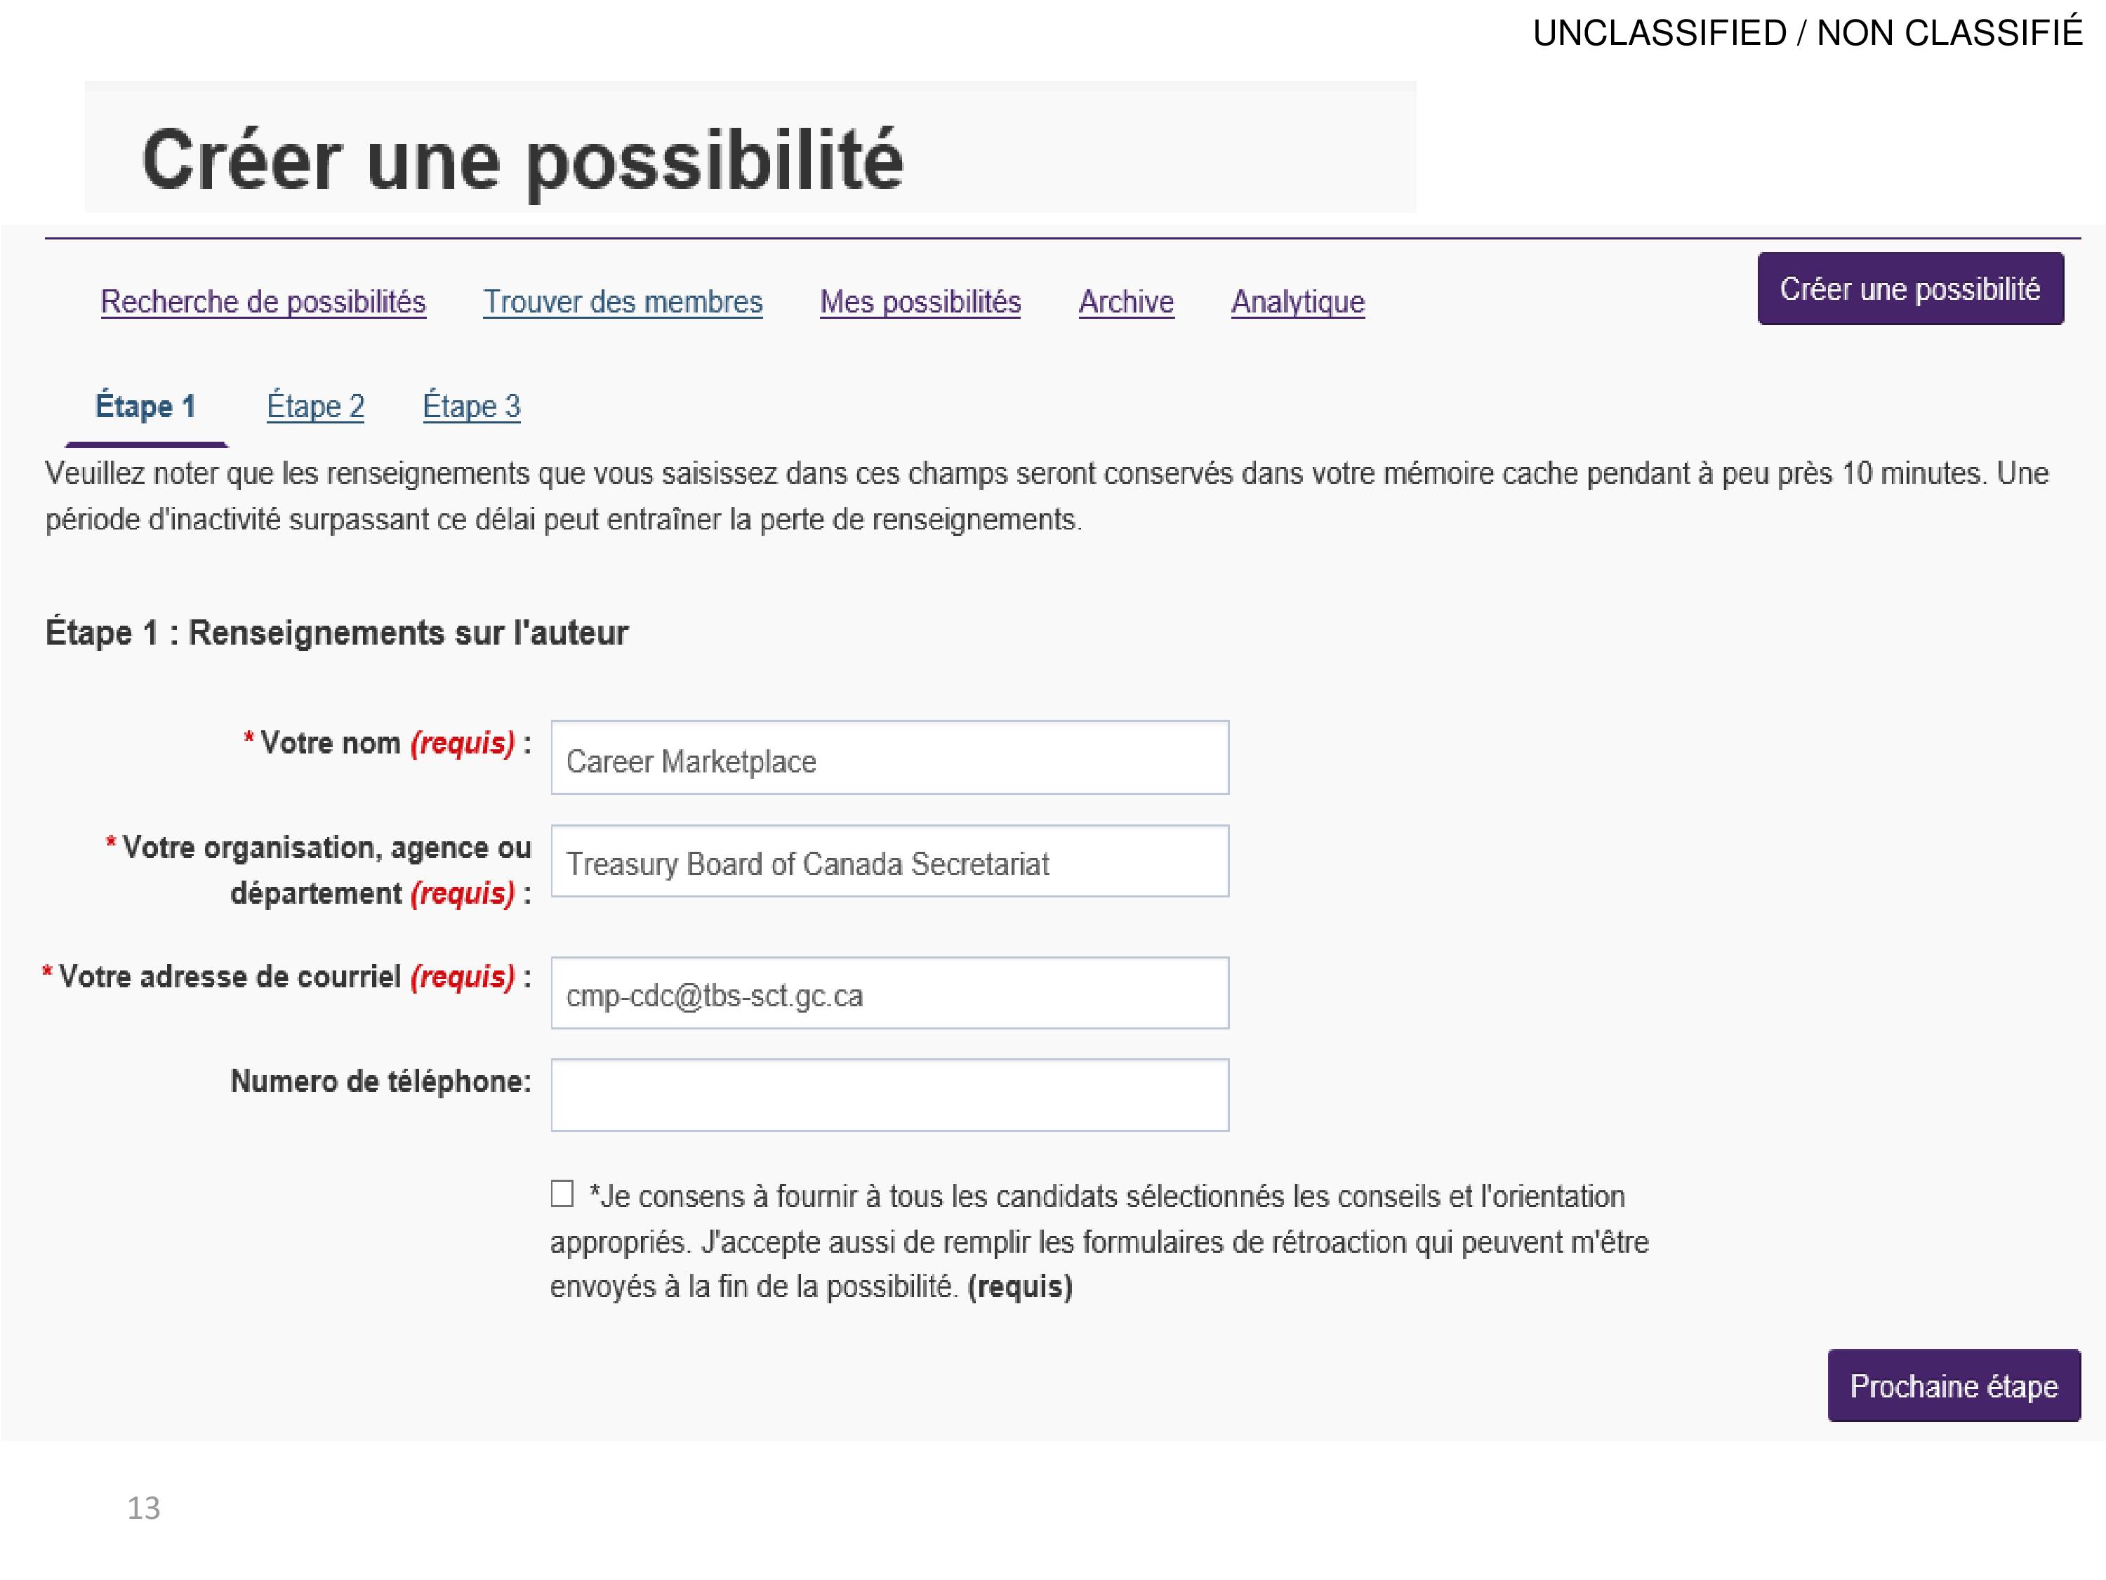Click the heading Étape 1 : Renseignements sur l'auteur
2106x1580 pixels.
tap(337, 633)
